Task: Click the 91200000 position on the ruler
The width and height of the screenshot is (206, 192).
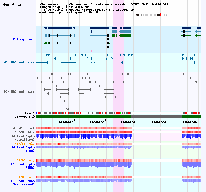Action: click(66, 122)
